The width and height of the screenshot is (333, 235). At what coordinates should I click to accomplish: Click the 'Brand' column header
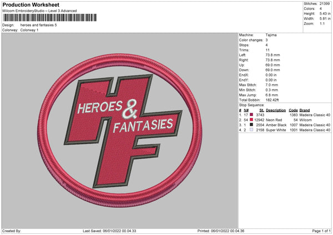click(x=305, y=110)
